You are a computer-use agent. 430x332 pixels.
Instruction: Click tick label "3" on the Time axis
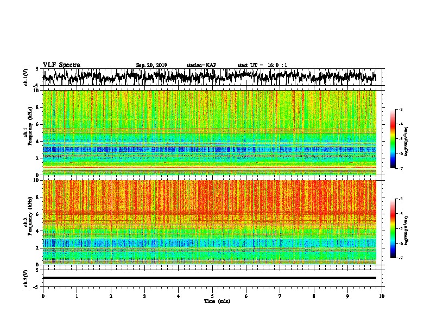coord(144,296)
